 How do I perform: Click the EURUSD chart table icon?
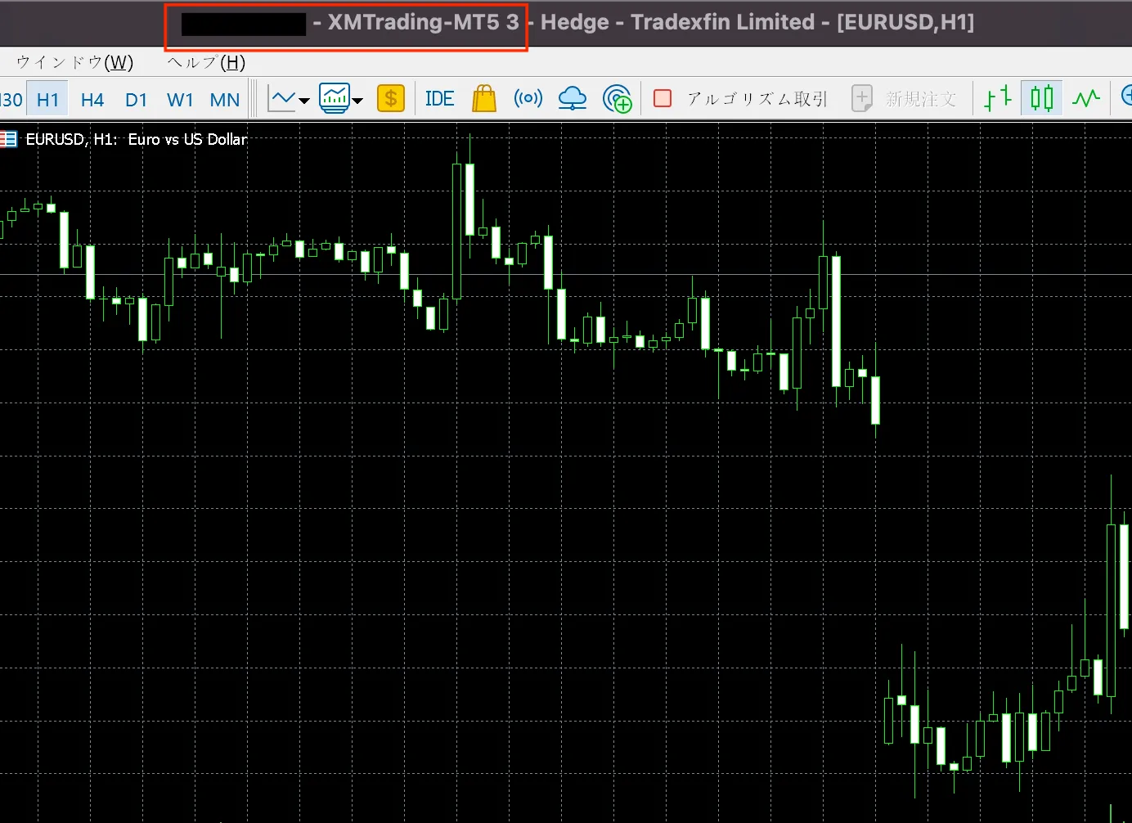(x=8, y=139)
